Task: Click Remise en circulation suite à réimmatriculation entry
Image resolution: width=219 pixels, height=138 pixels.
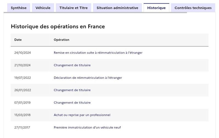Action: click(98, 53)
